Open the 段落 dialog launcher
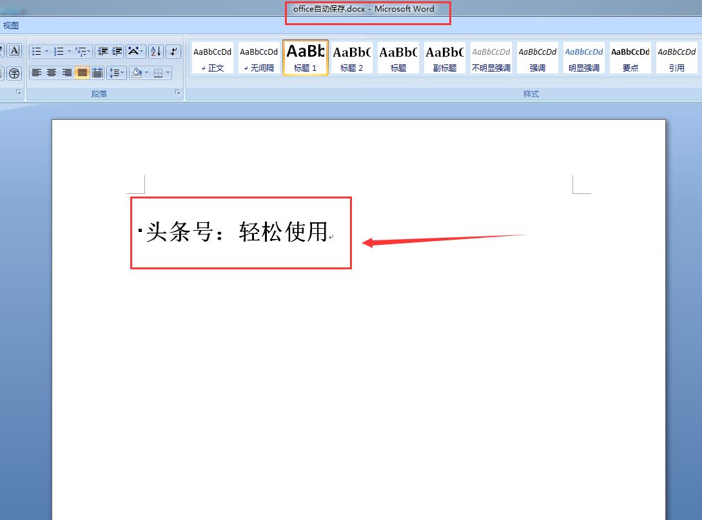702x520 pixels. pos(178,92)
